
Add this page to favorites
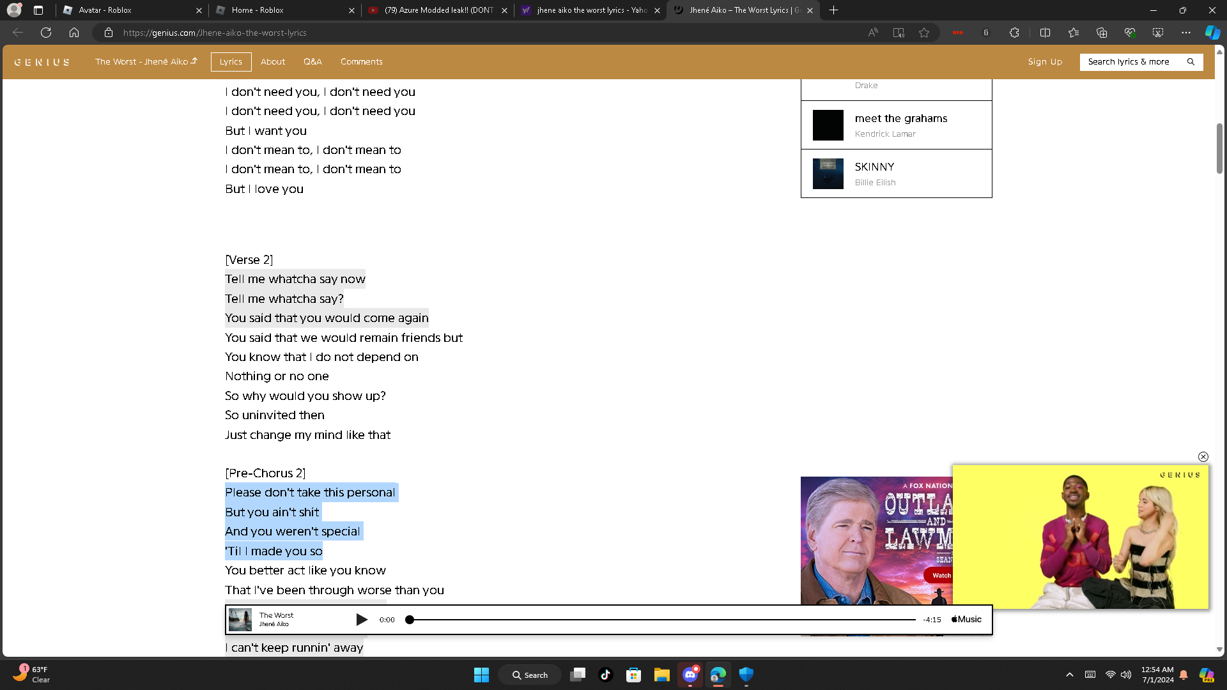point(924,33)
